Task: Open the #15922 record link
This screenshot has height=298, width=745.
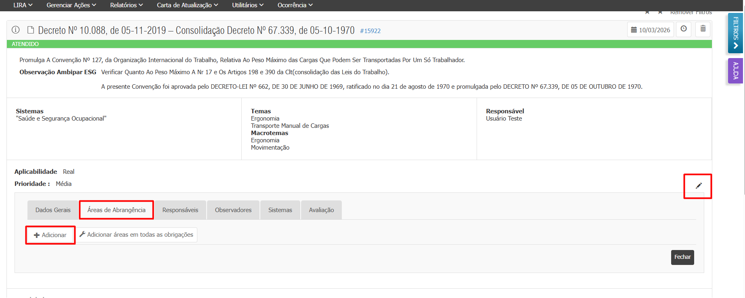Action: coord(370,31)
